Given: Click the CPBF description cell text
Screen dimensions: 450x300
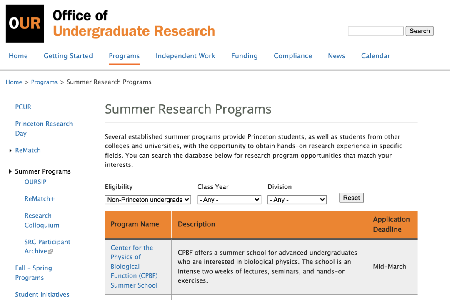Looking at the screenshot, I should (267, 266).
